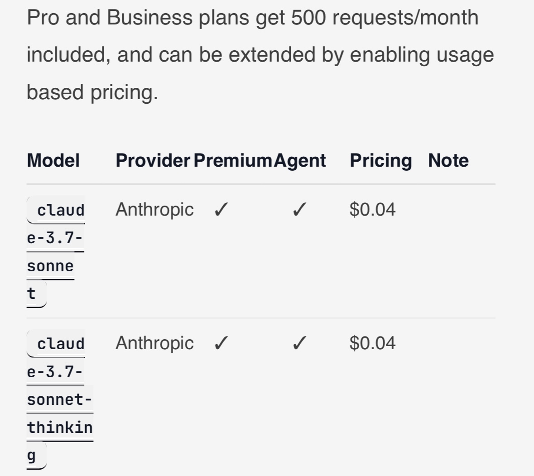Viewport: 534px width, 476px height.
Task: Click $0.04 price in claude-3.7-sonnet row
Action: coord(373,209)
